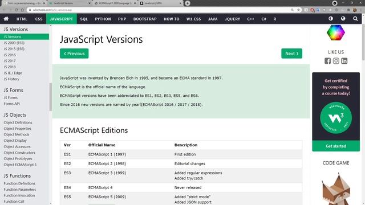Open Object Prototypes sidebar link

18,159
